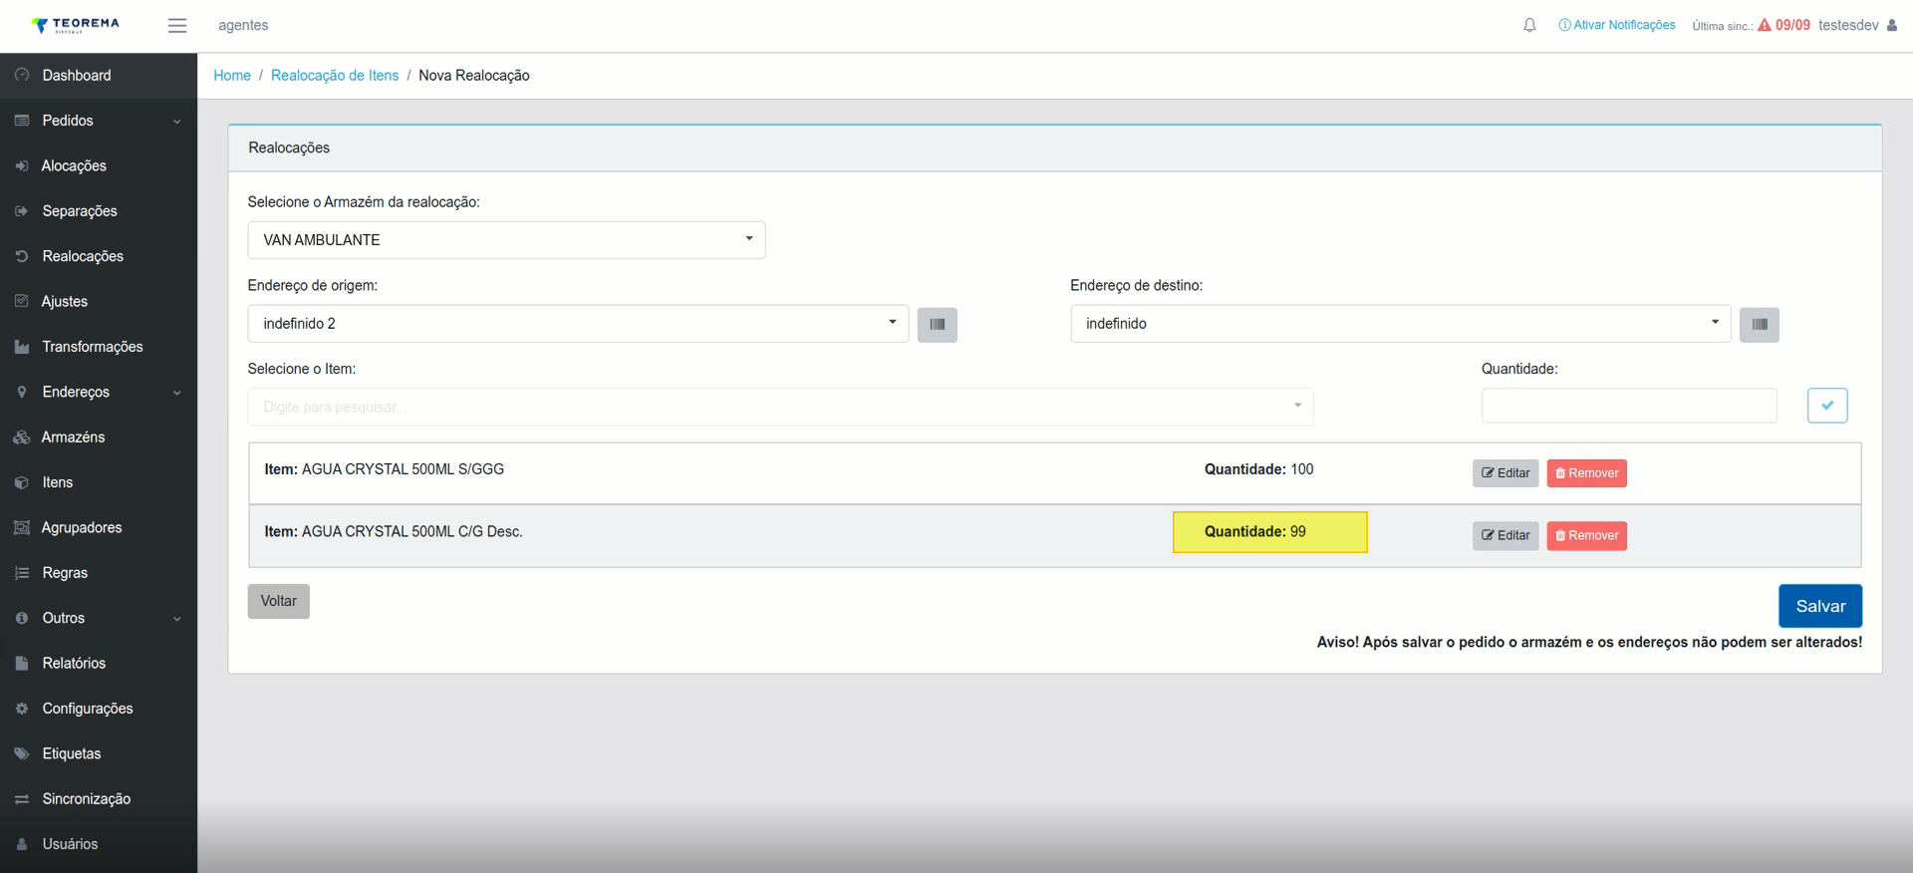Click the Realocações undo-arrow icon
The width and height of the screenshot is (1913, 873).
(22, 256)
